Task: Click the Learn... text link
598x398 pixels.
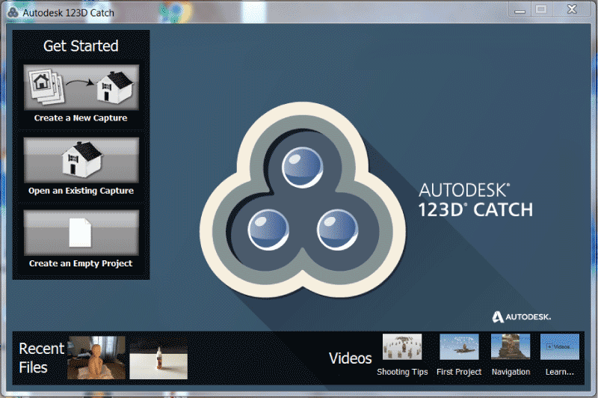Action: tap(560, 372)
